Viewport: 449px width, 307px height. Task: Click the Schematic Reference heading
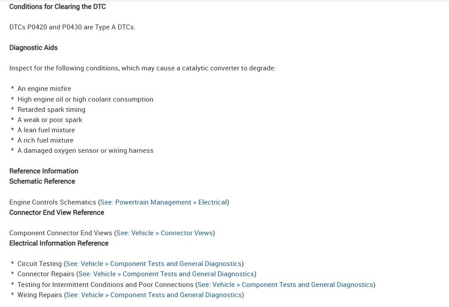[42, 181]
